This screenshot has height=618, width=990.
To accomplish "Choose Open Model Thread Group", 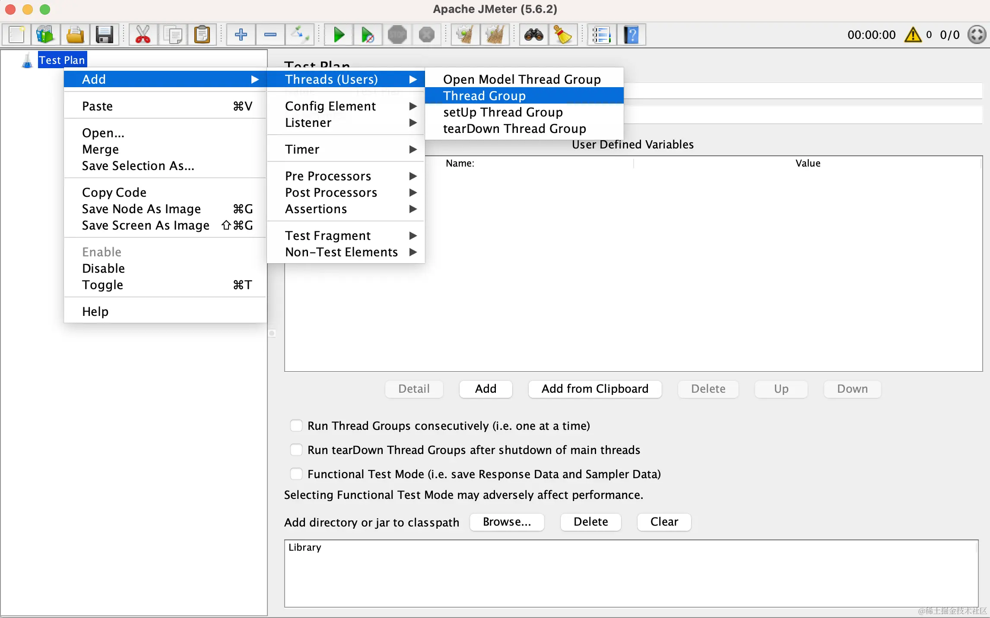I will pyautogui.click(x=524, y=79).
